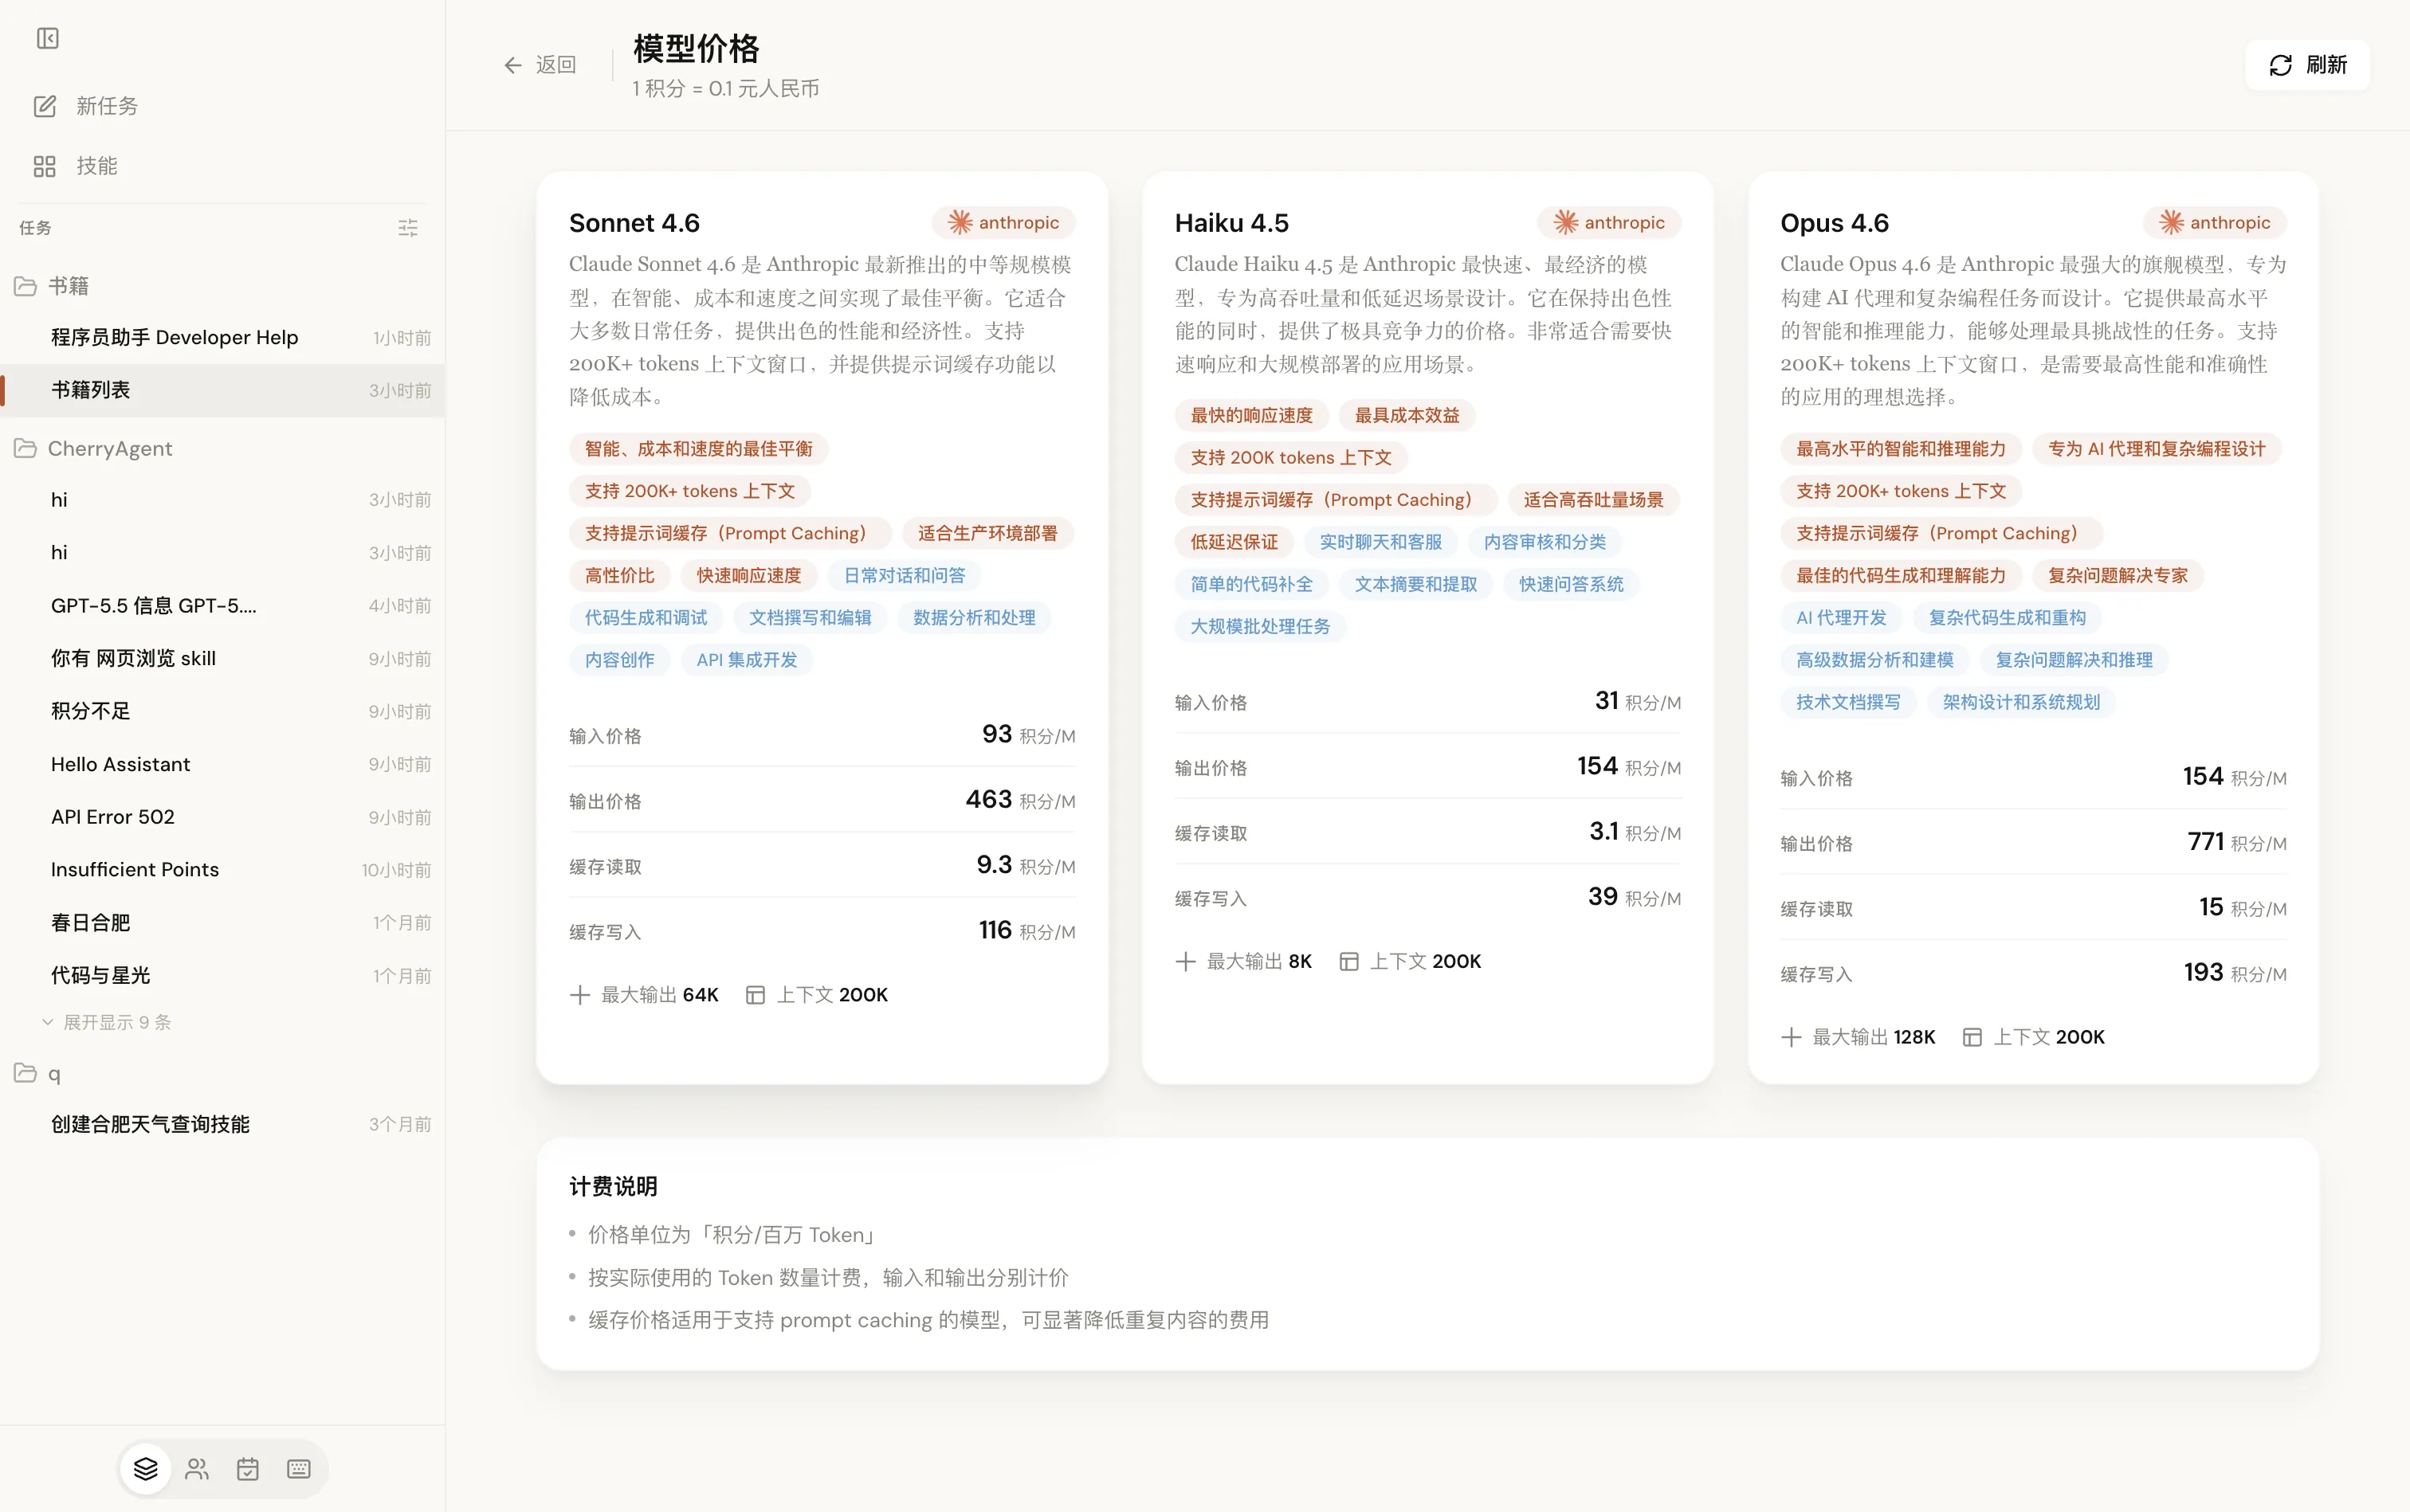Click max output icon on Haiku 4.5 card

(1186, 961)
